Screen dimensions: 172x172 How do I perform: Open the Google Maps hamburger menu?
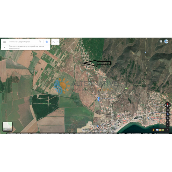pyautogui.click(x=5, y=42)
